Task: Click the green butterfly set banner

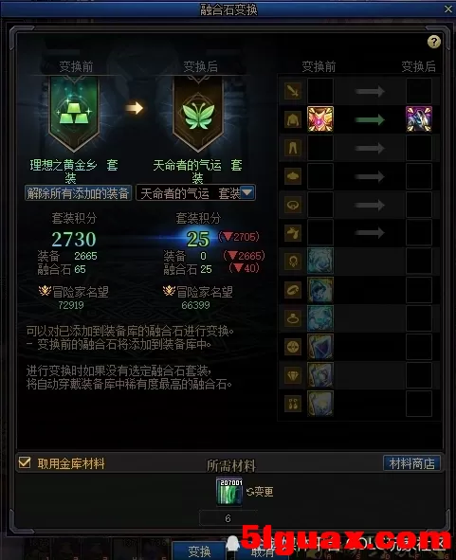Action: pos(198,114)
